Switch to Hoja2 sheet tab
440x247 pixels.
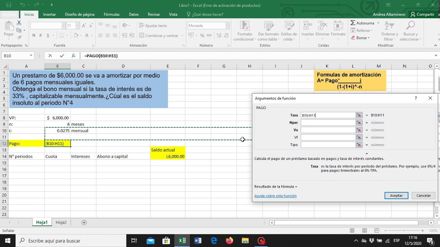61,222
